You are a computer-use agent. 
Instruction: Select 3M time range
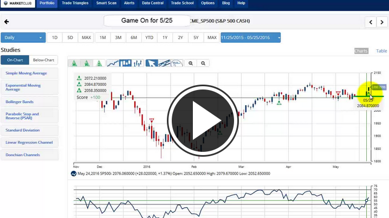coord(118,37)
